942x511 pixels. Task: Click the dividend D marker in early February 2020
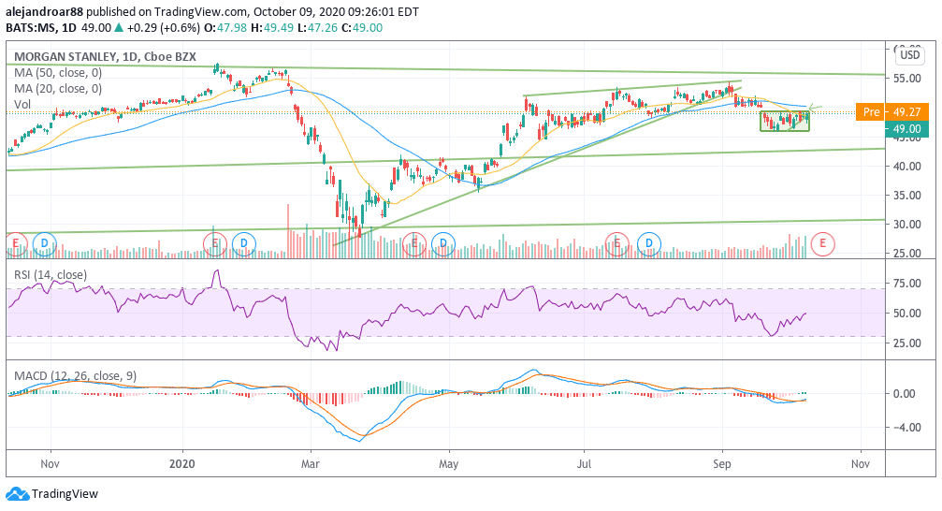coord(244,244)
